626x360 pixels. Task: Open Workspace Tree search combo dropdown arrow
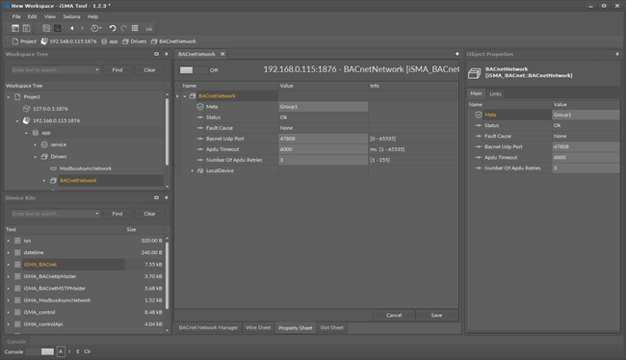click(x=96, y=70)
